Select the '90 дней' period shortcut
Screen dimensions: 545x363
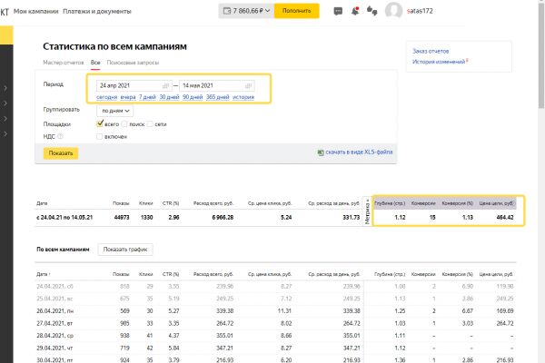(x=193, y=97)
